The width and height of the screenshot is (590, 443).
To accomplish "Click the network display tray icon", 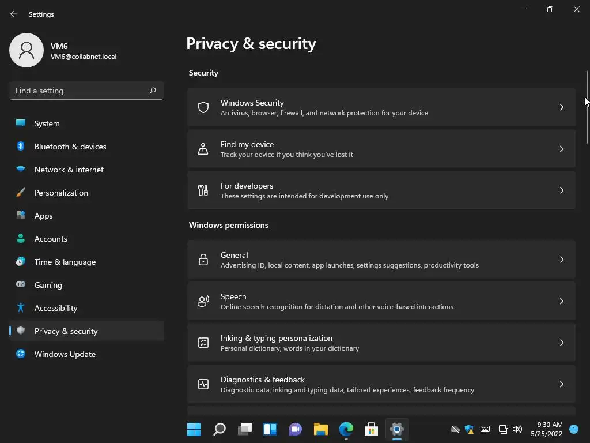I will coord(503,429).
